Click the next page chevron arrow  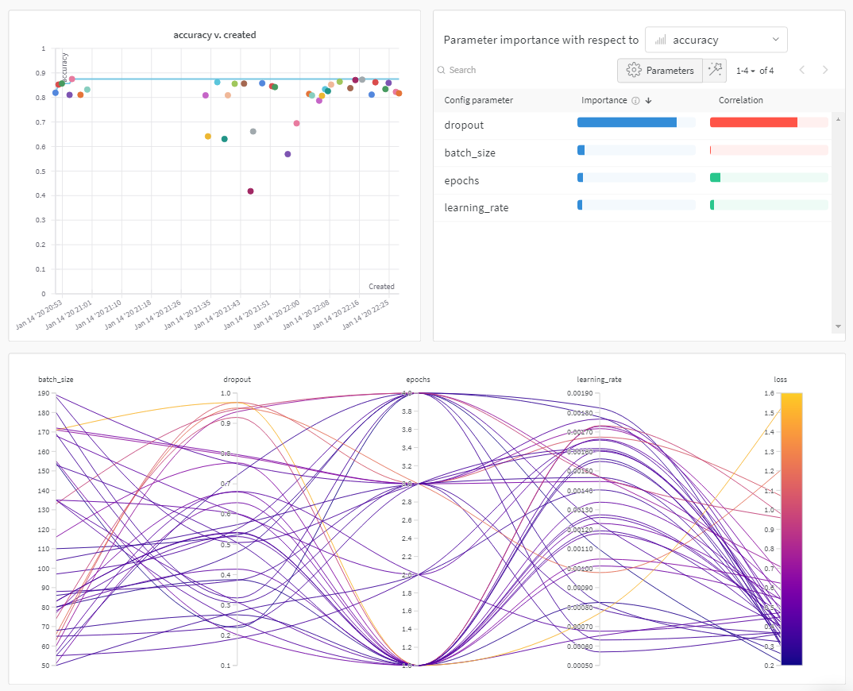coord(825,70)
